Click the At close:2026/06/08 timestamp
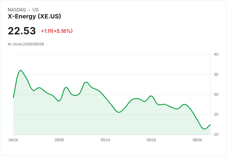The height and width of the screenshot is (156, 227). 26,44
